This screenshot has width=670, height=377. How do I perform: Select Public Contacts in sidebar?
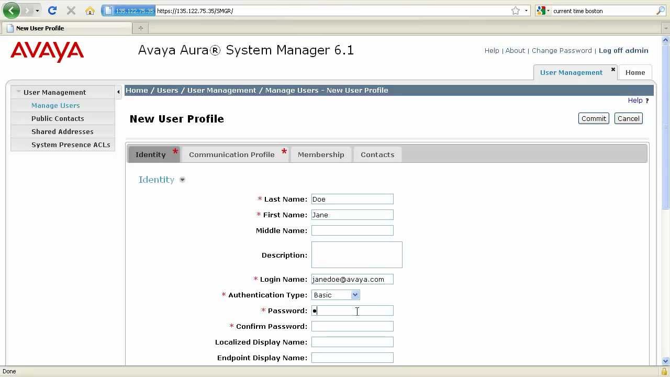tap(58, 118)
